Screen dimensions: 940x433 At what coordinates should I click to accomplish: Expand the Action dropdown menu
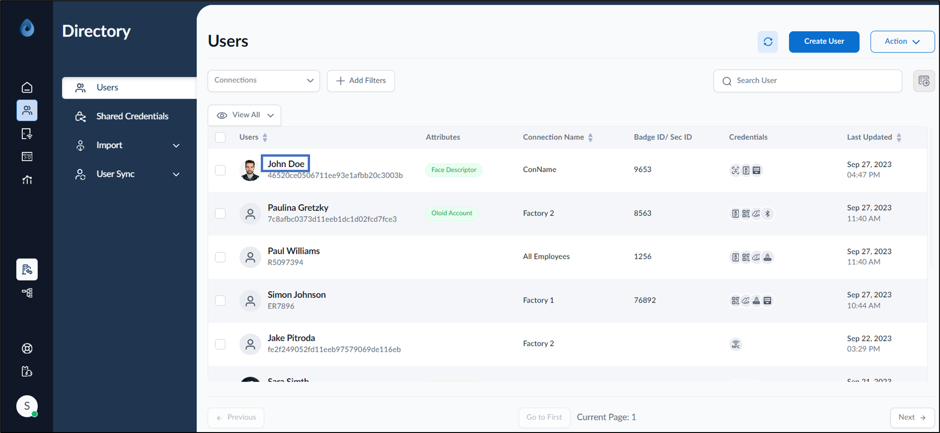tap(902, 42)
